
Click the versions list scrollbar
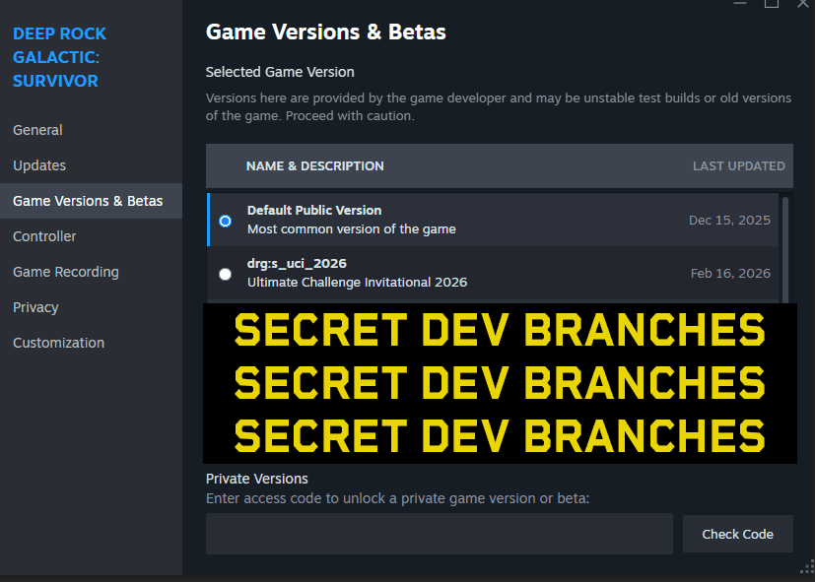[x=785, y=249]
